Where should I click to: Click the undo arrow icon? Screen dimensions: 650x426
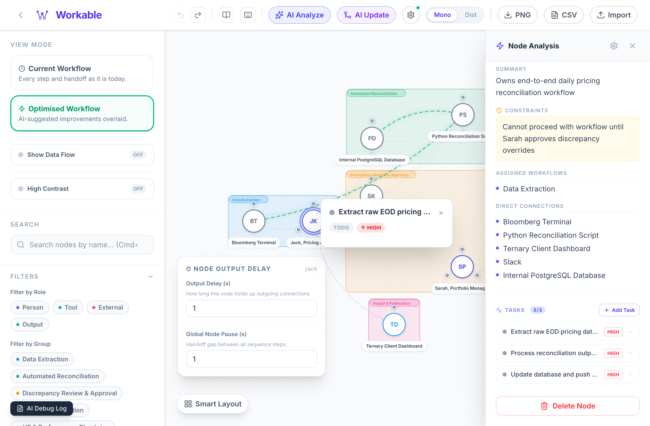tap(180, 15)
